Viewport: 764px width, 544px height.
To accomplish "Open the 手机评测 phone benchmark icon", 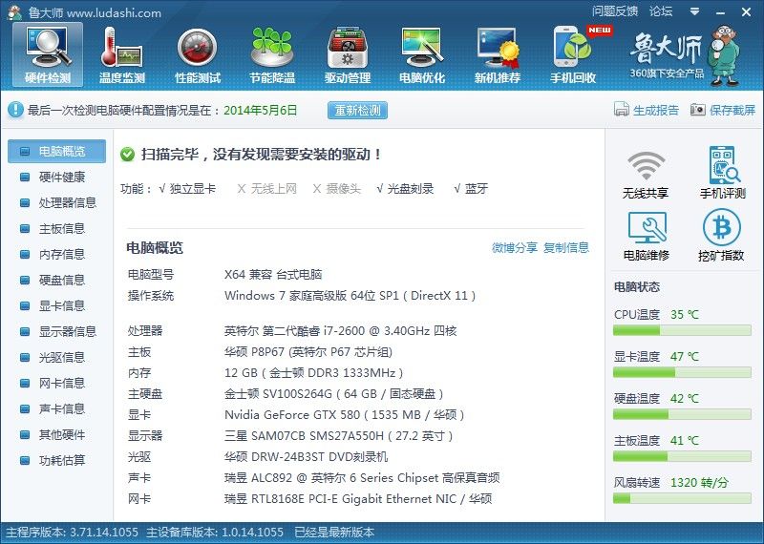I will 722,173.
